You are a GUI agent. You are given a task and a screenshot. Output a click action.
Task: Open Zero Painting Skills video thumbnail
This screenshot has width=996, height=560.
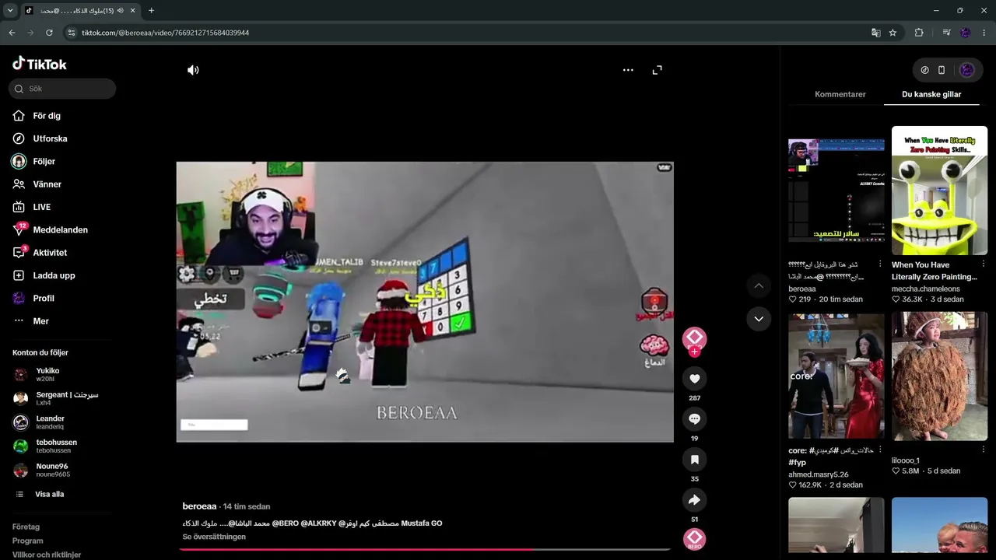tap(939, 191)
